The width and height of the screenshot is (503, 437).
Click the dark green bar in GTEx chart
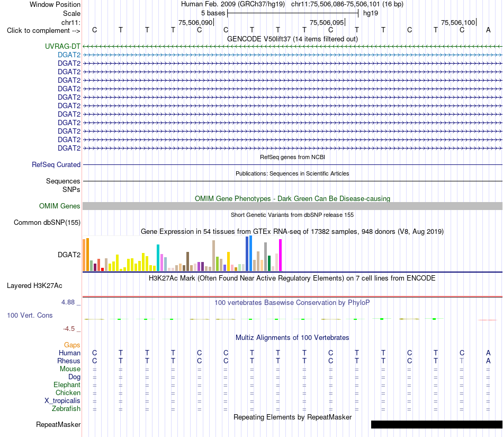click(269, 263)
